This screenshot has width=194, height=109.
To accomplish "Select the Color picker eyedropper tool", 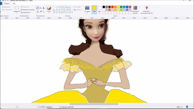I will pyautogui.click(x=40, y=12).
